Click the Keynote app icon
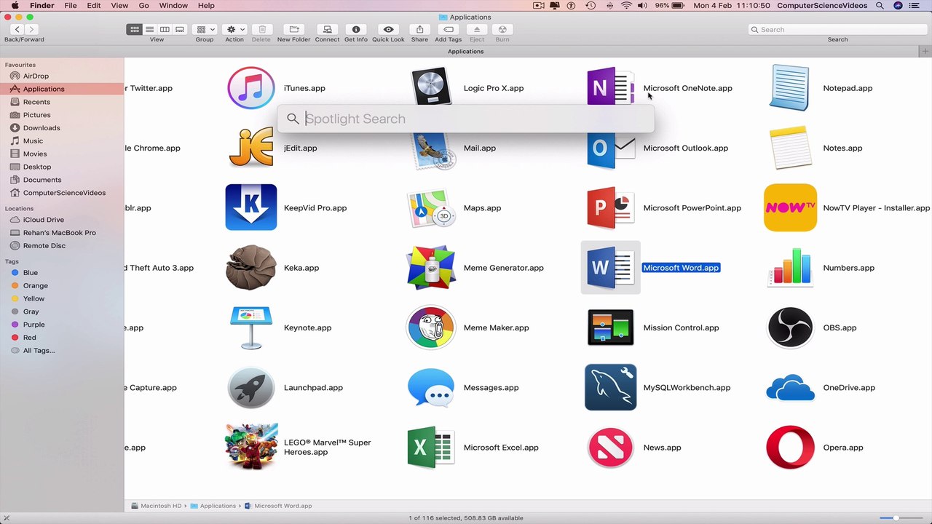The image size is (932, 524). [x=251, y=327]
